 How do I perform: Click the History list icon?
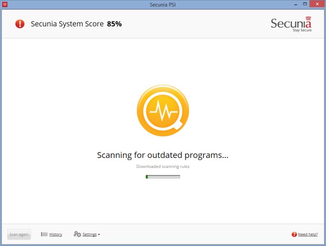44,234
